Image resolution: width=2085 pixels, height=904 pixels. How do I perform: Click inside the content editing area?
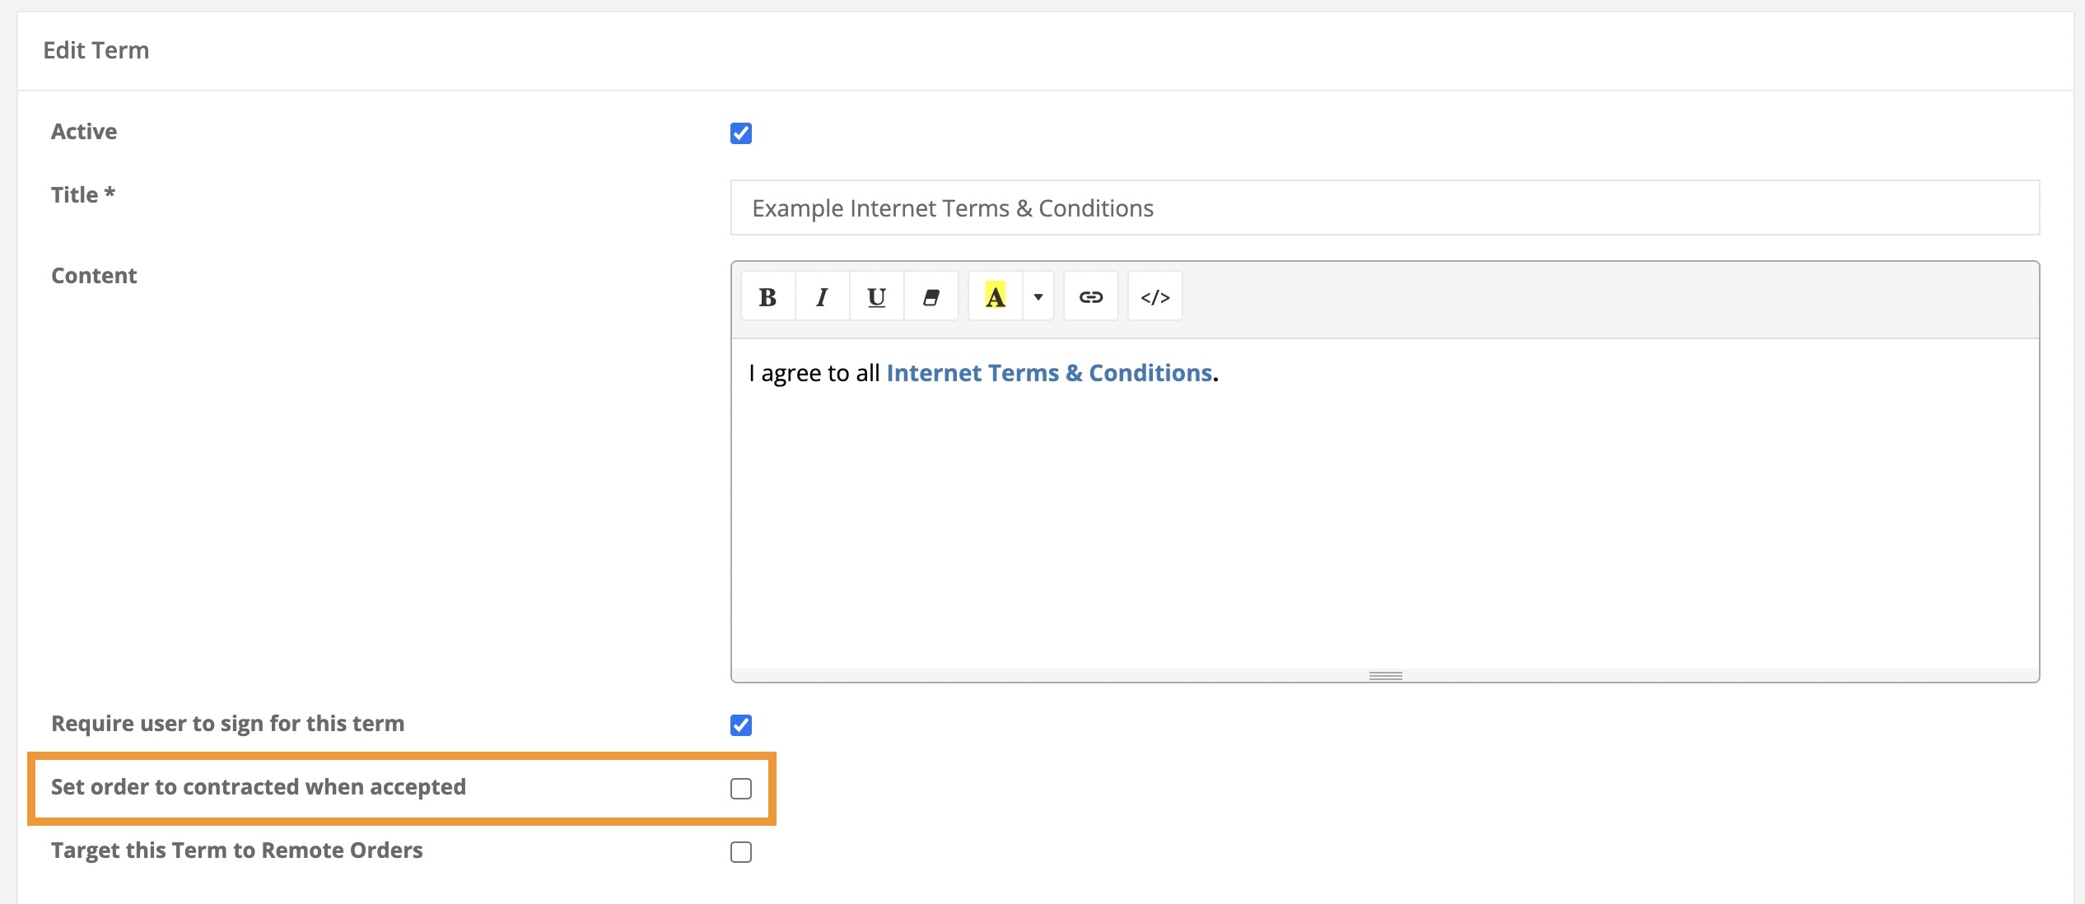(x=1383, y=510)
